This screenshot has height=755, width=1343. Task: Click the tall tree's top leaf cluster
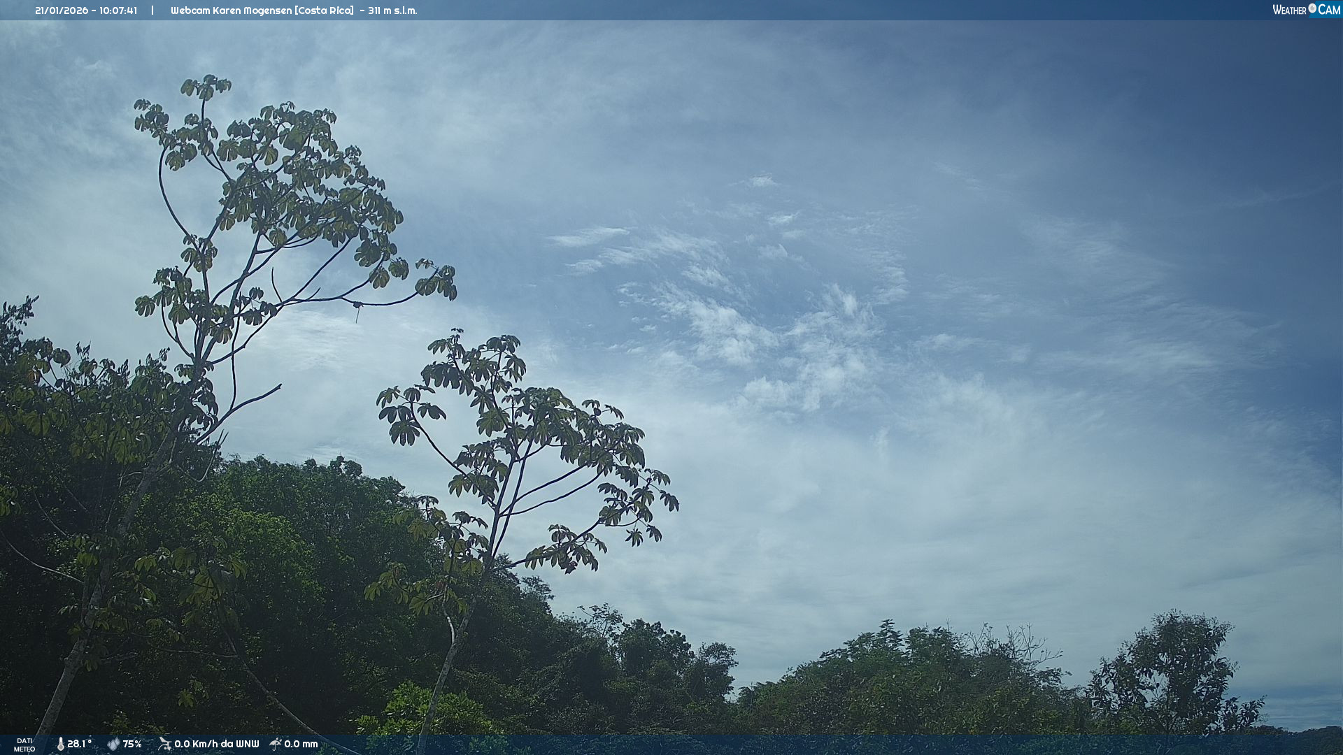click(x=206, y=87)
